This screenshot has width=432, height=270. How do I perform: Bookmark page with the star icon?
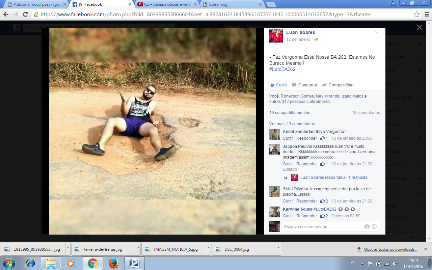point(417,15)
